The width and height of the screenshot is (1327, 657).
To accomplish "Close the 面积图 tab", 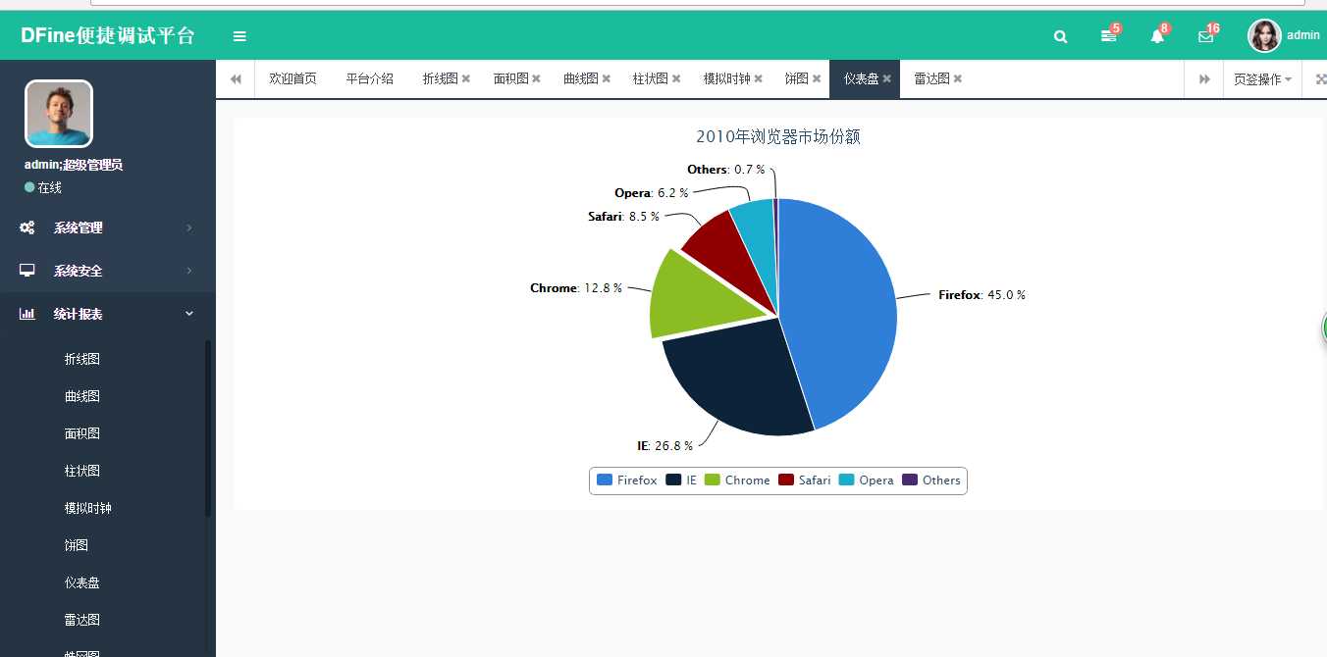I will (x=537, y=79).
